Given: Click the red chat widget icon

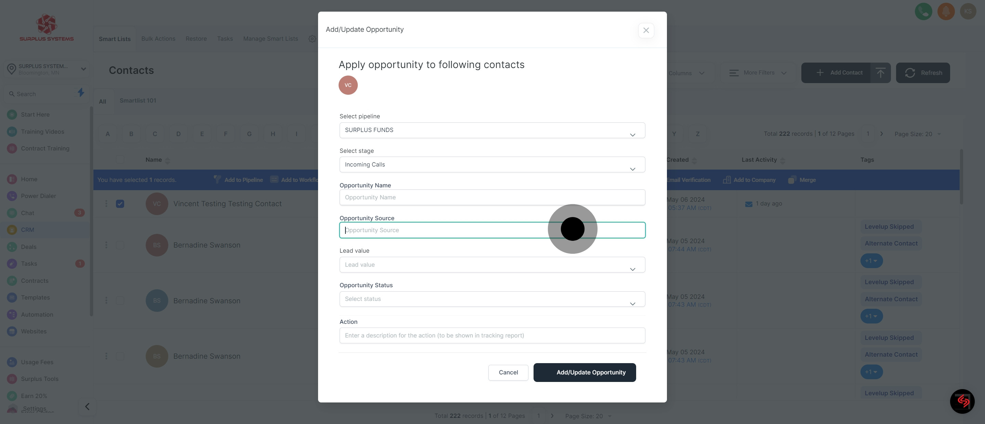Looking at the screenshot, I should point(962,401).
